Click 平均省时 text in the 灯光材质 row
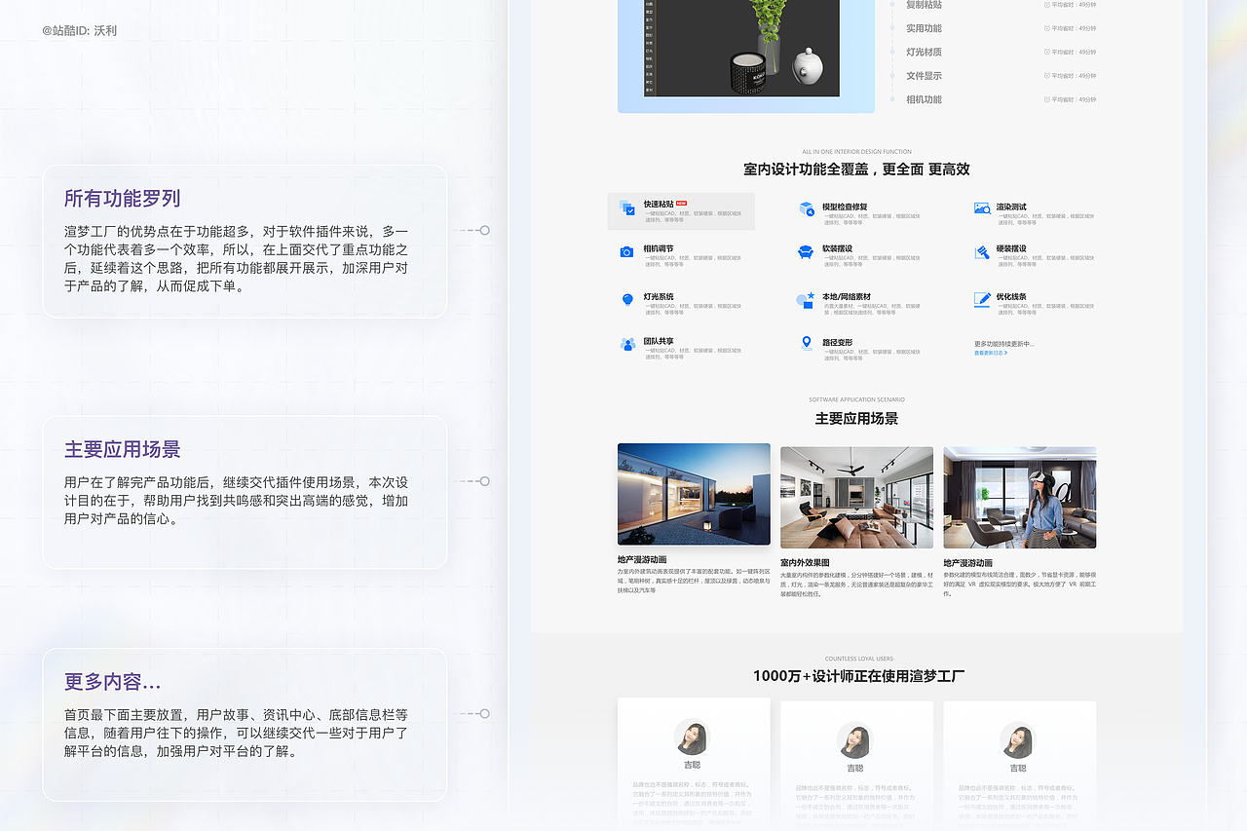This screenshot has width=1247, height=831. (x=1074, y=52)
